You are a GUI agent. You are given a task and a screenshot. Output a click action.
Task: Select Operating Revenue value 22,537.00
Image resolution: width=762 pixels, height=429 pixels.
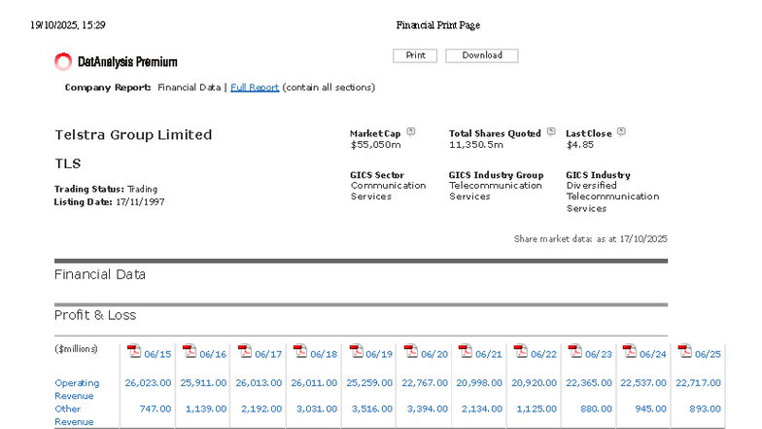643,383
